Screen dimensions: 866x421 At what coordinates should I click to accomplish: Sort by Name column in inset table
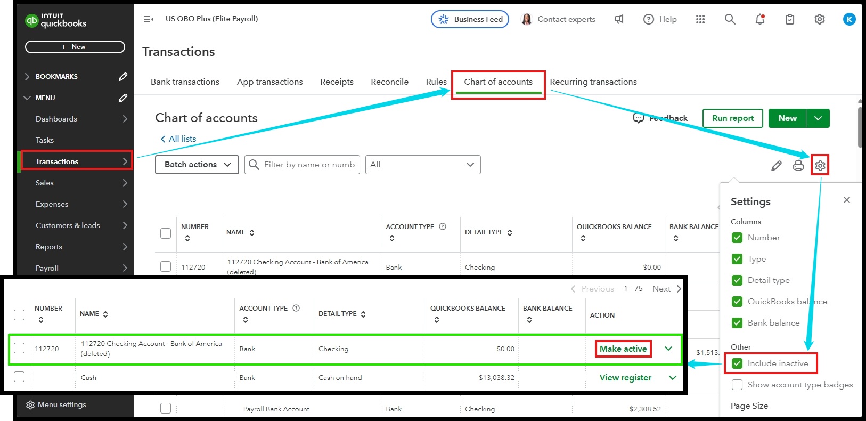105,314
